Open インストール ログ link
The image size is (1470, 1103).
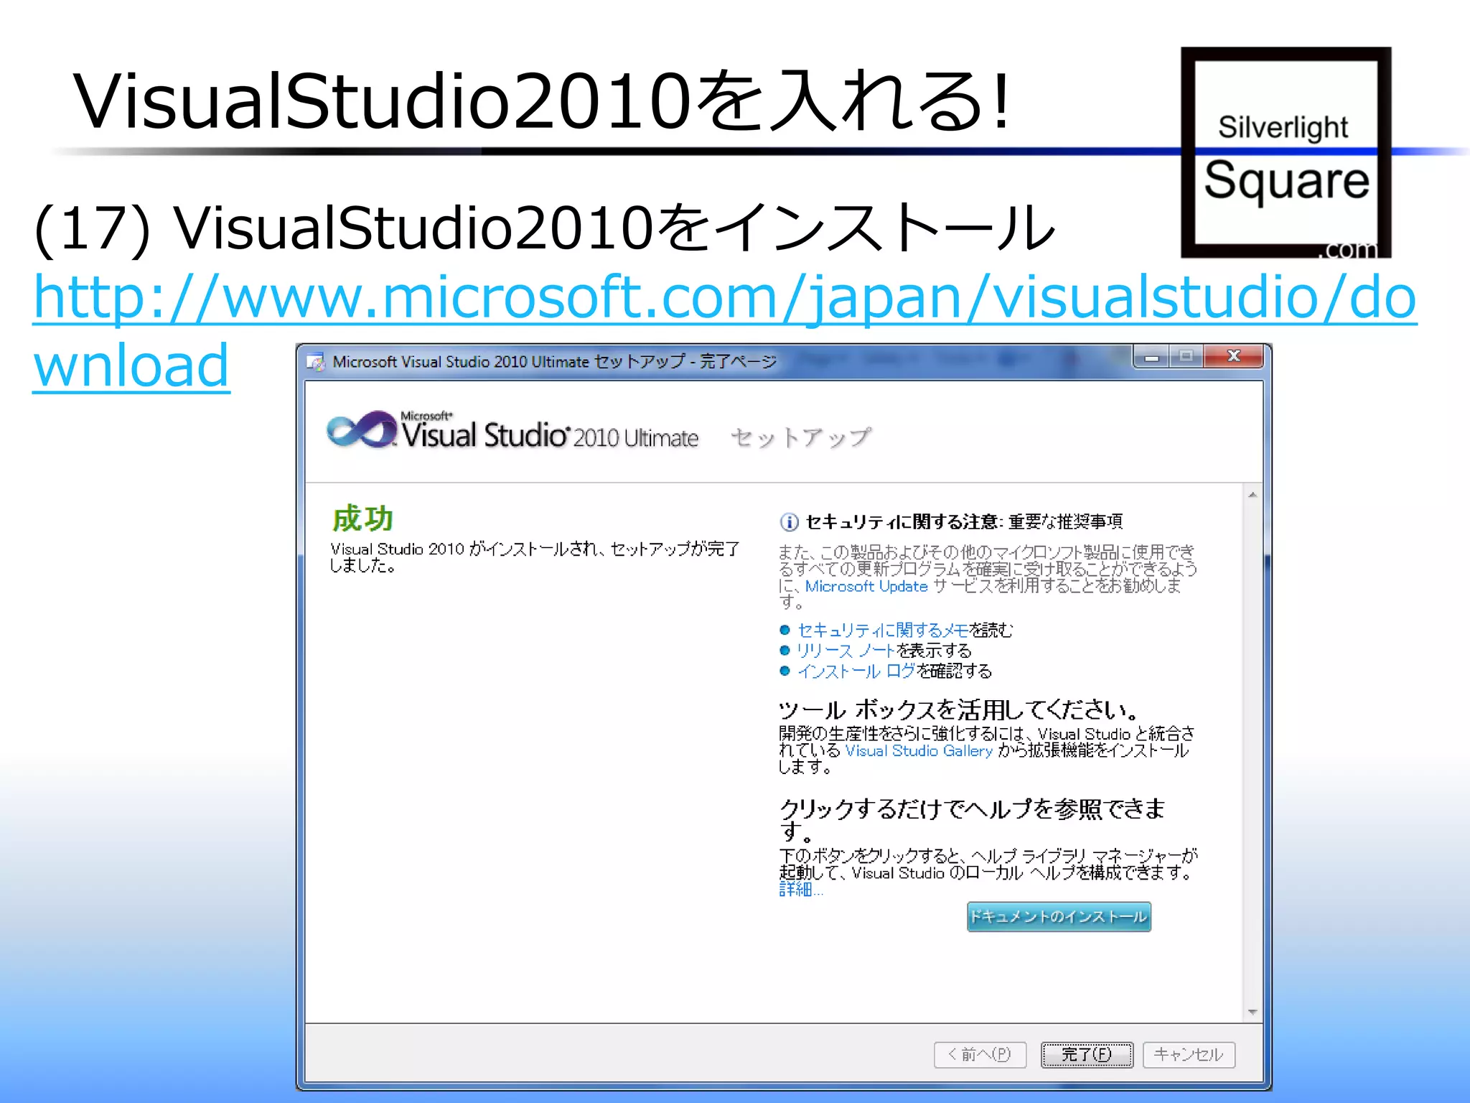pyautogui.click(x=856, y=671)
